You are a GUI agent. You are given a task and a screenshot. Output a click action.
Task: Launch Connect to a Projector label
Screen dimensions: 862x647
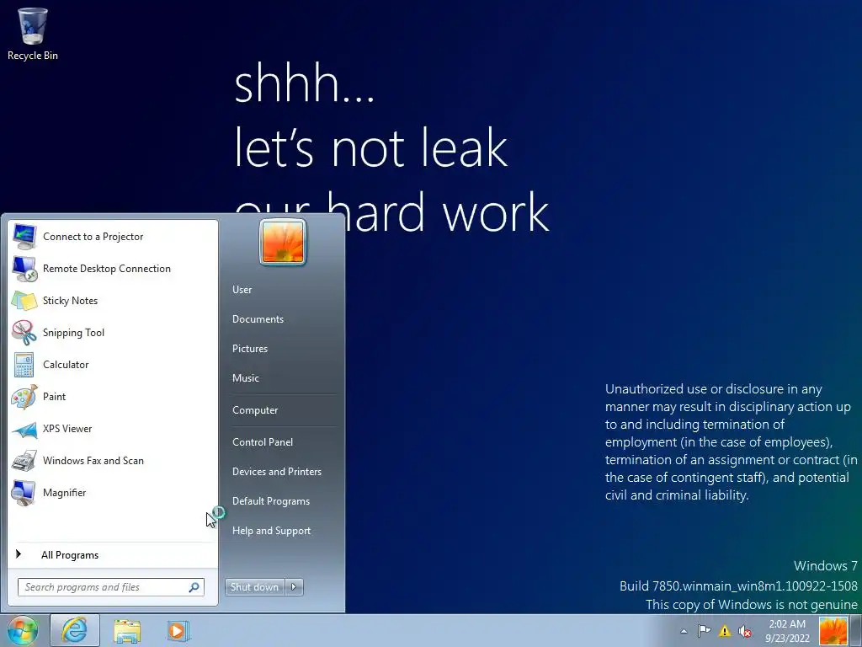(x=93, y=237)
